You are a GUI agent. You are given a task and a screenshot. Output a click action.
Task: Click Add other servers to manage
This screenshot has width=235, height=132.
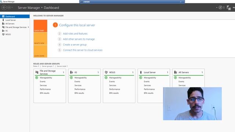(79, 39)
